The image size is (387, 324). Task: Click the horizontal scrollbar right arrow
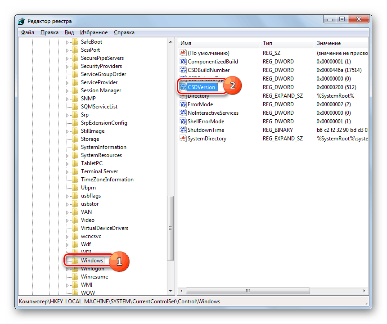coord(365,291)
